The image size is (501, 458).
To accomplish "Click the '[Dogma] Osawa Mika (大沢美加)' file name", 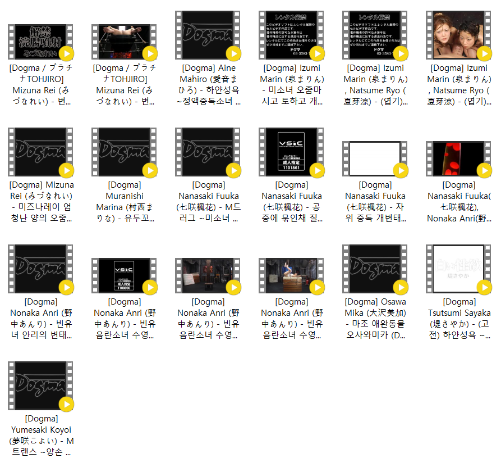I will [375, 319].
